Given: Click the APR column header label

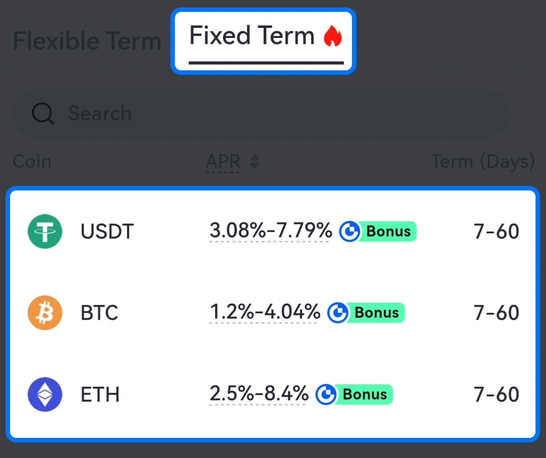Looking at the screenshot, I should click(x=223, y=162).
